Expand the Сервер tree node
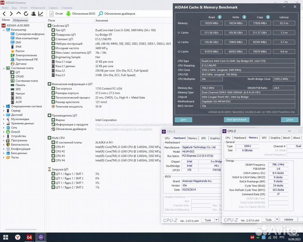The width and height of the screenshot is (303, 242). [x=4, y=111]
